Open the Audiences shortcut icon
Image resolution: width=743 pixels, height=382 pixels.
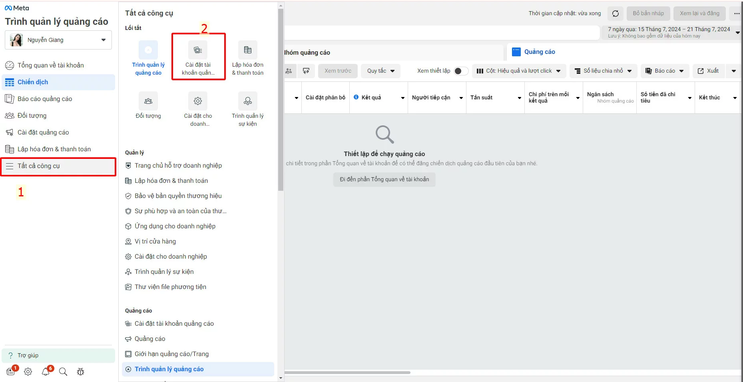(x=148, y=101)
